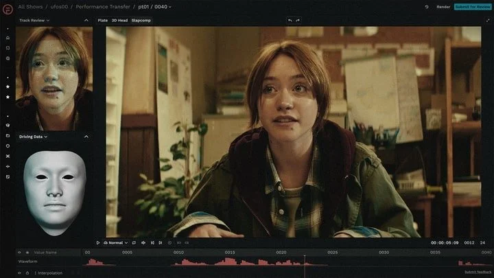Click the Render button

(x=443, y=7)
